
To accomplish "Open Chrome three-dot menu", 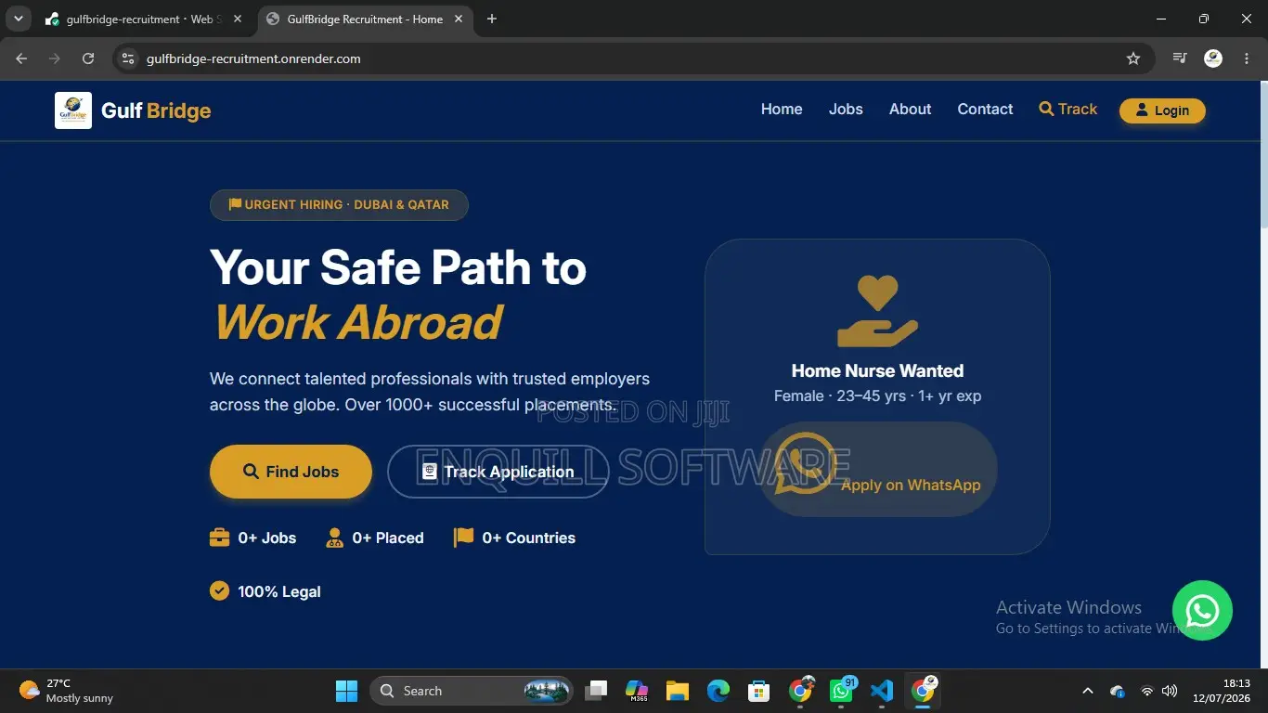I will [1245, 58].
